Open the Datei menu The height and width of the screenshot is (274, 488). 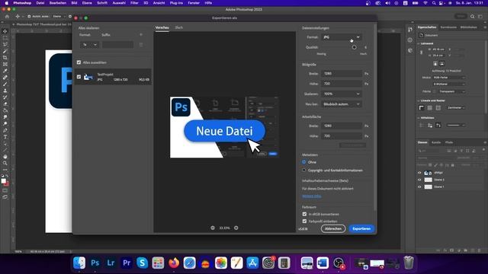[40, 3]
